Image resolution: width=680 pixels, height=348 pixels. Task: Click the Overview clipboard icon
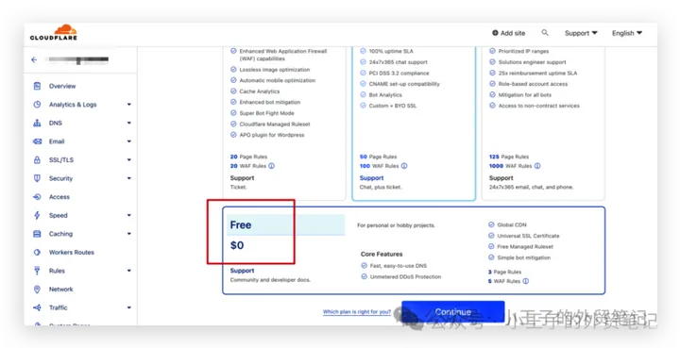point(37,86)
